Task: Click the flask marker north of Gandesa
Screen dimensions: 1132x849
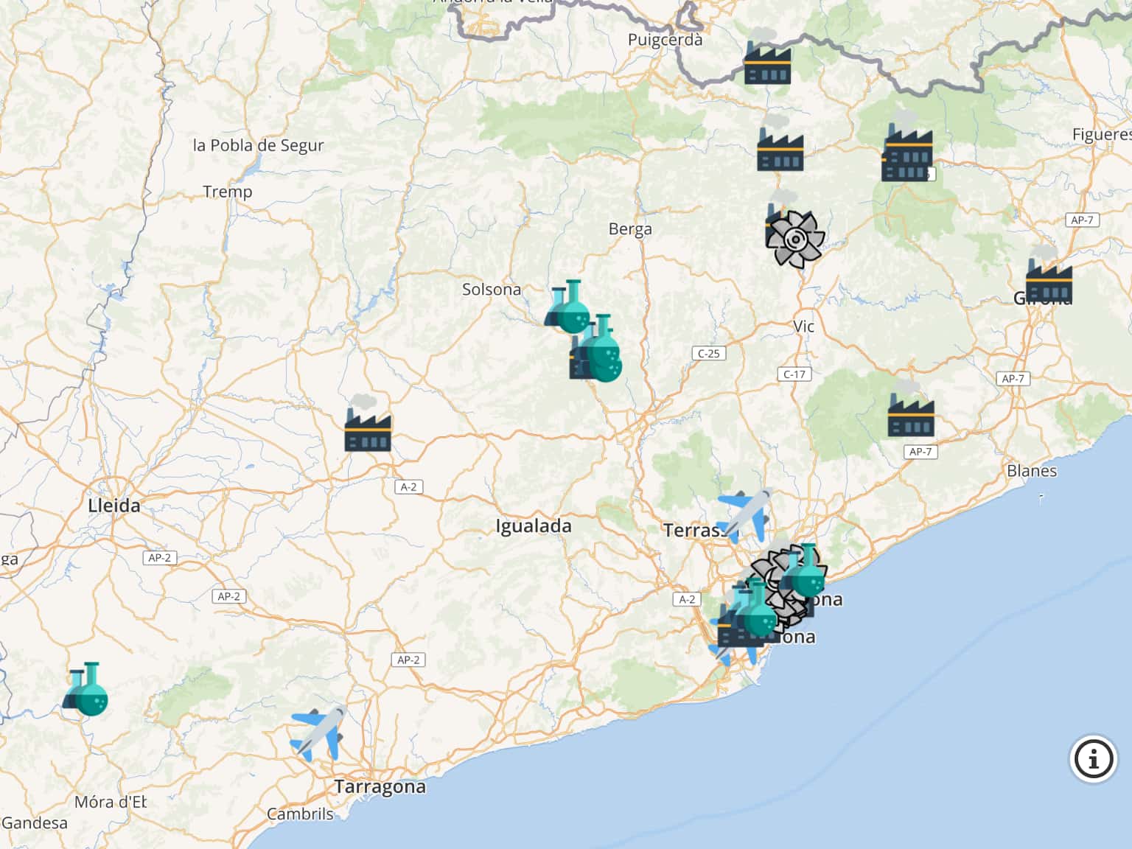Action: (x=86, y=691)
